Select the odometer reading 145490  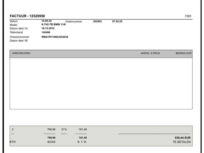point(46,32)
